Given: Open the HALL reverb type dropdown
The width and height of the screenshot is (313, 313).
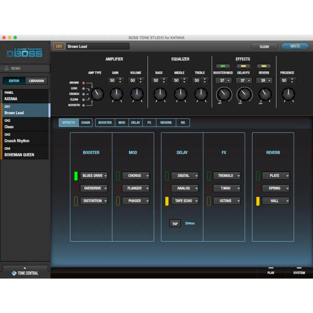Looking at the screenshot, I should pos(276,201).
